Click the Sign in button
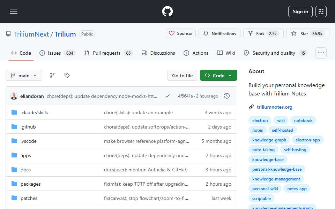335x209 pixels. coord(300,11)
